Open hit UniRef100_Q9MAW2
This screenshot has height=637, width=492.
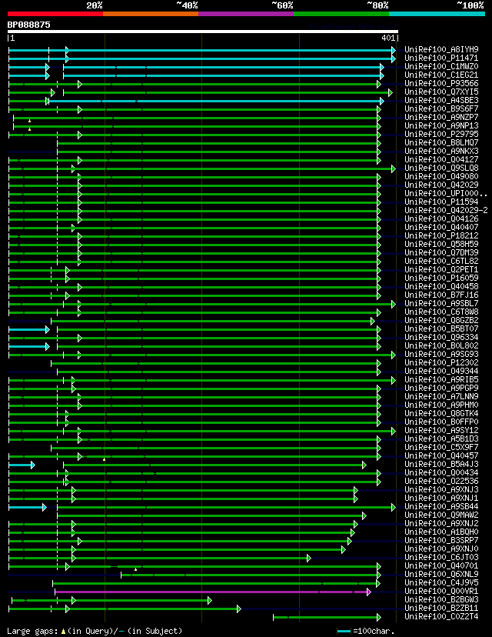click(x=441, y=515)
